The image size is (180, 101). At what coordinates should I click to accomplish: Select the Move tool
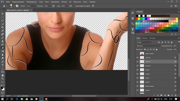[x=3, y=14]
